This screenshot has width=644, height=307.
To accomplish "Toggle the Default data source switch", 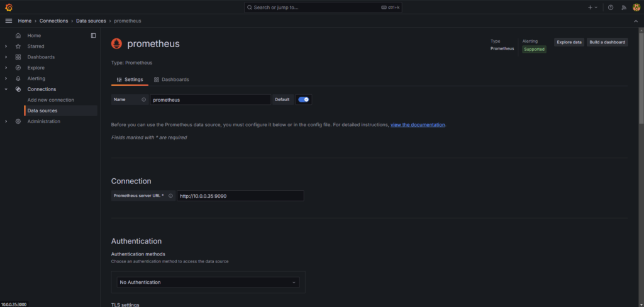I will pos(304,100).
